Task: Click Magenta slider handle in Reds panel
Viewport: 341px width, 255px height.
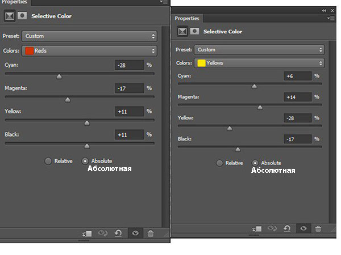Action: 68,100
